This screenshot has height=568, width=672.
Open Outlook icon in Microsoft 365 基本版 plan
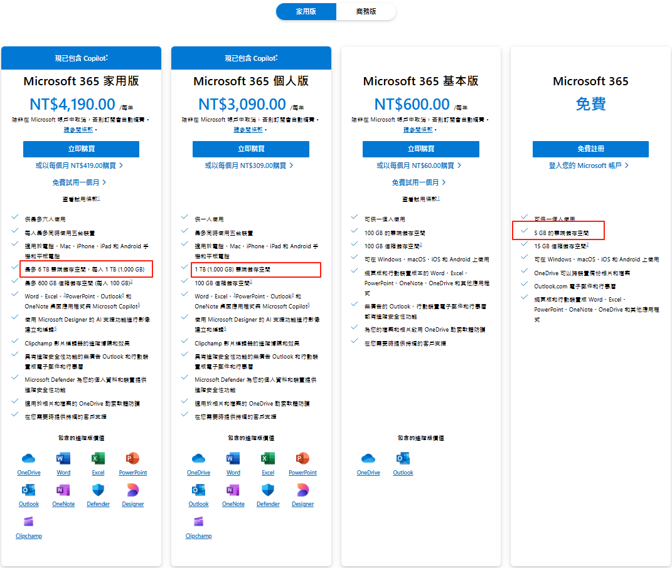click(x=403, y=458)
